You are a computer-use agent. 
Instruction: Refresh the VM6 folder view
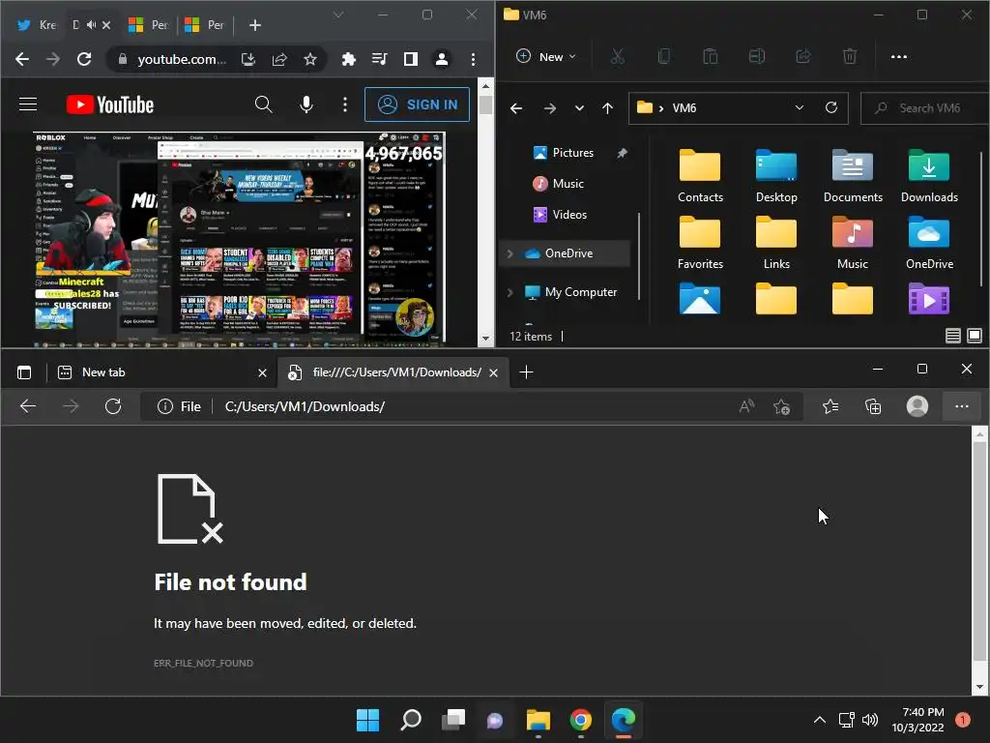(831, 107)
